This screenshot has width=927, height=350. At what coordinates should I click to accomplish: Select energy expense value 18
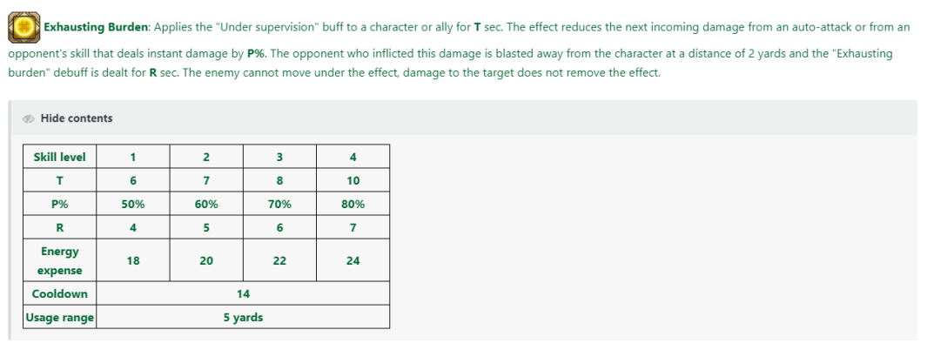133,260
